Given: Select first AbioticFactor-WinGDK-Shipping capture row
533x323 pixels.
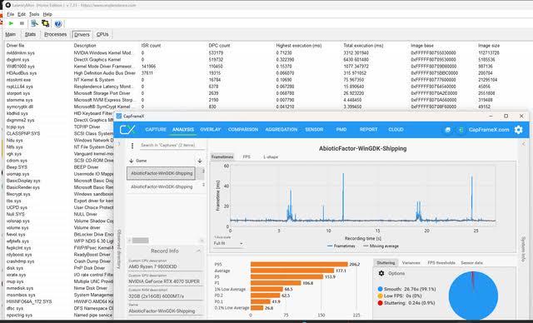Looking at the screenshot, I should pos(162,173).
